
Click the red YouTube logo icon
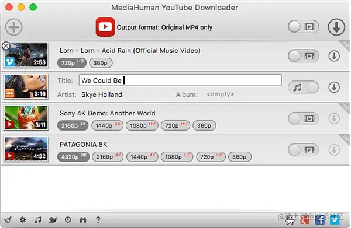(105, 27)
